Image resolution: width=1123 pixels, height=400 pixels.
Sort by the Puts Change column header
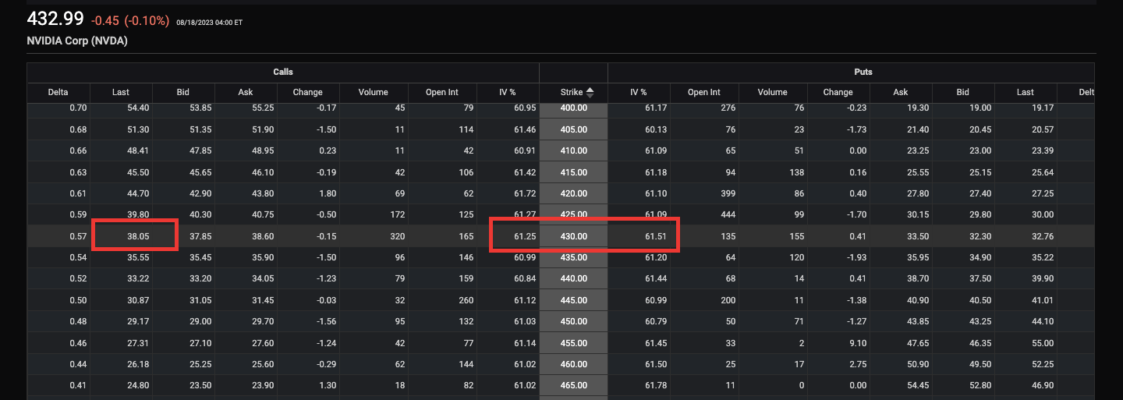pyautogui.click(x=838, y=92)
